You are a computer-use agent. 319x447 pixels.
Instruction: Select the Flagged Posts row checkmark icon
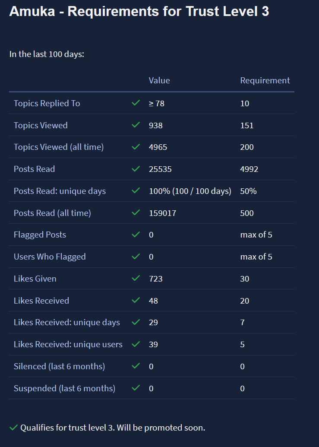[x=136, y=235]
